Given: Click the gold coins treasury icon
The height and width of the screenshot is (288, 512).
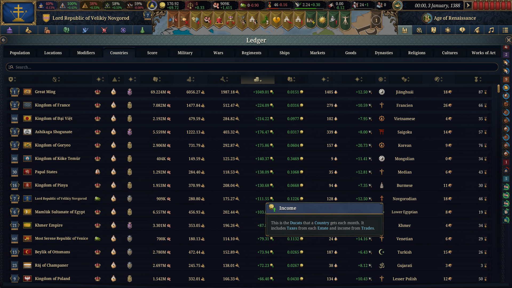Looking at the screenshot, I should (162, 5).
